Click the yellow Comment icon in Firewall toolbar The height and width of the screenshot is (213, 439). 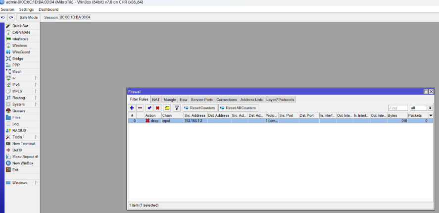167,108
